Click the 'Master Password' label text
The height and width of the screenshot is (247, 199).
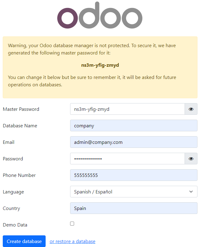pos(21,109)
